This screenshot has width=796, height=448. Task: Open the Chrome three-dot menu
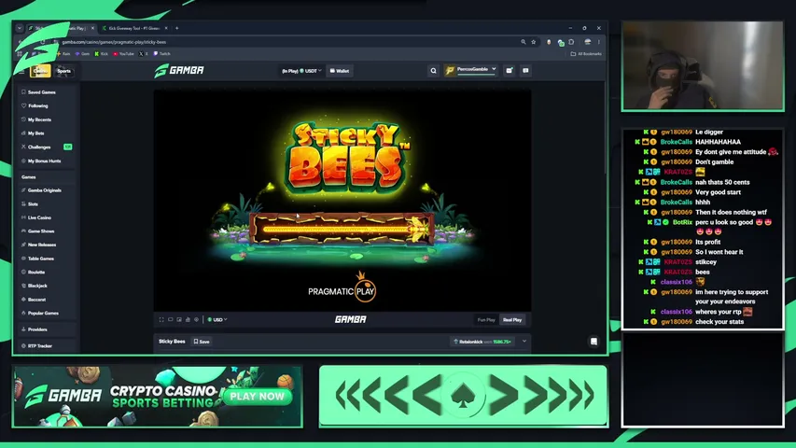pyautogui.click(x=599, y=42)
